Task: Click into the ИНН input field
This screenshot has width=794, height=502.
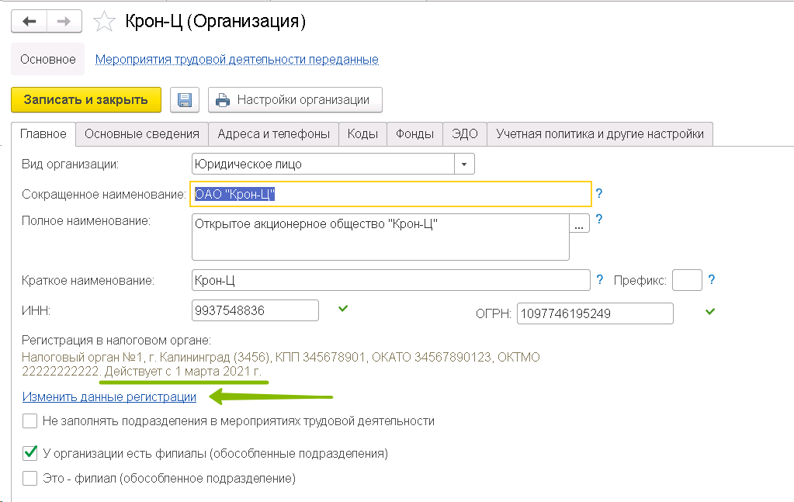Action: [255, 310]
